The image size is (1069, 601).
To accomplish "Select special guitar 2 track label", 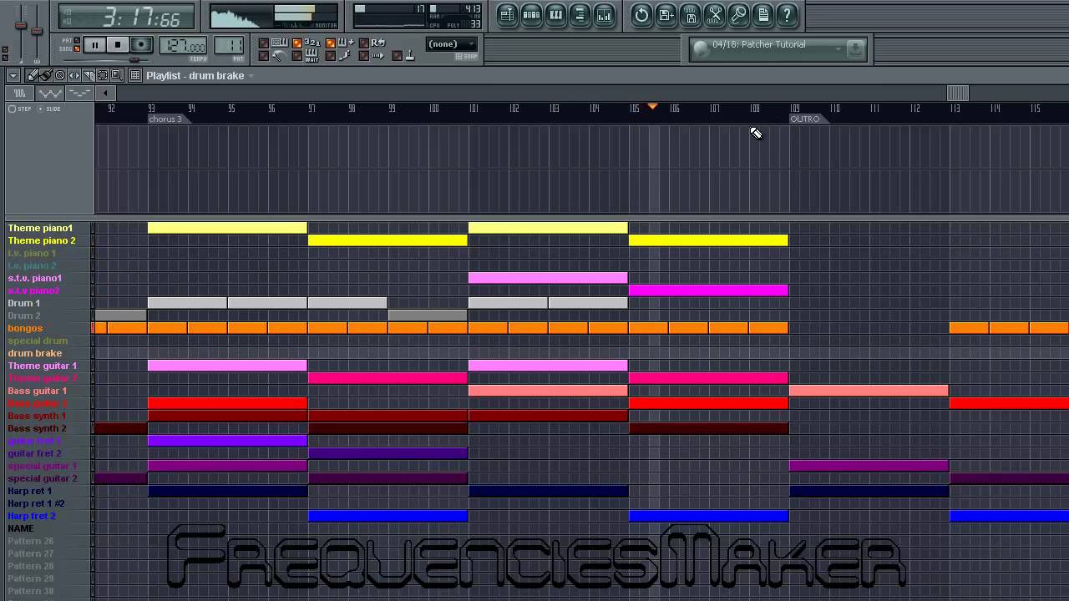I will (43, 478).
